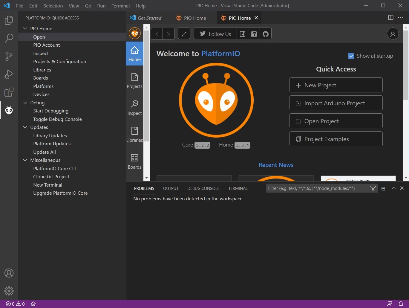Click Import Arduino Project button
Viewport: 409px width, 308px height.
[x=336, y=103]
